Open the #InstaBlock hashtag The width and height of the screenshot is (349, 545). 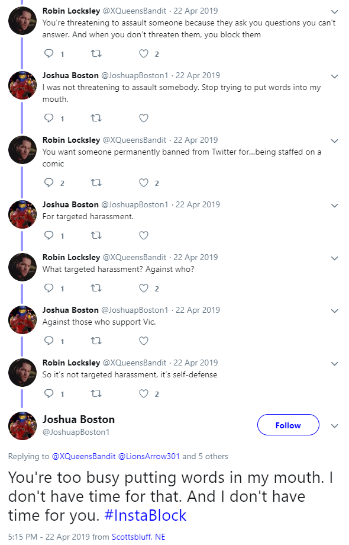coord(146,515)
